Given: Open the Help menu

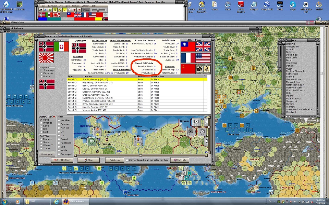Looking at the screenshot, I should 94,6.
